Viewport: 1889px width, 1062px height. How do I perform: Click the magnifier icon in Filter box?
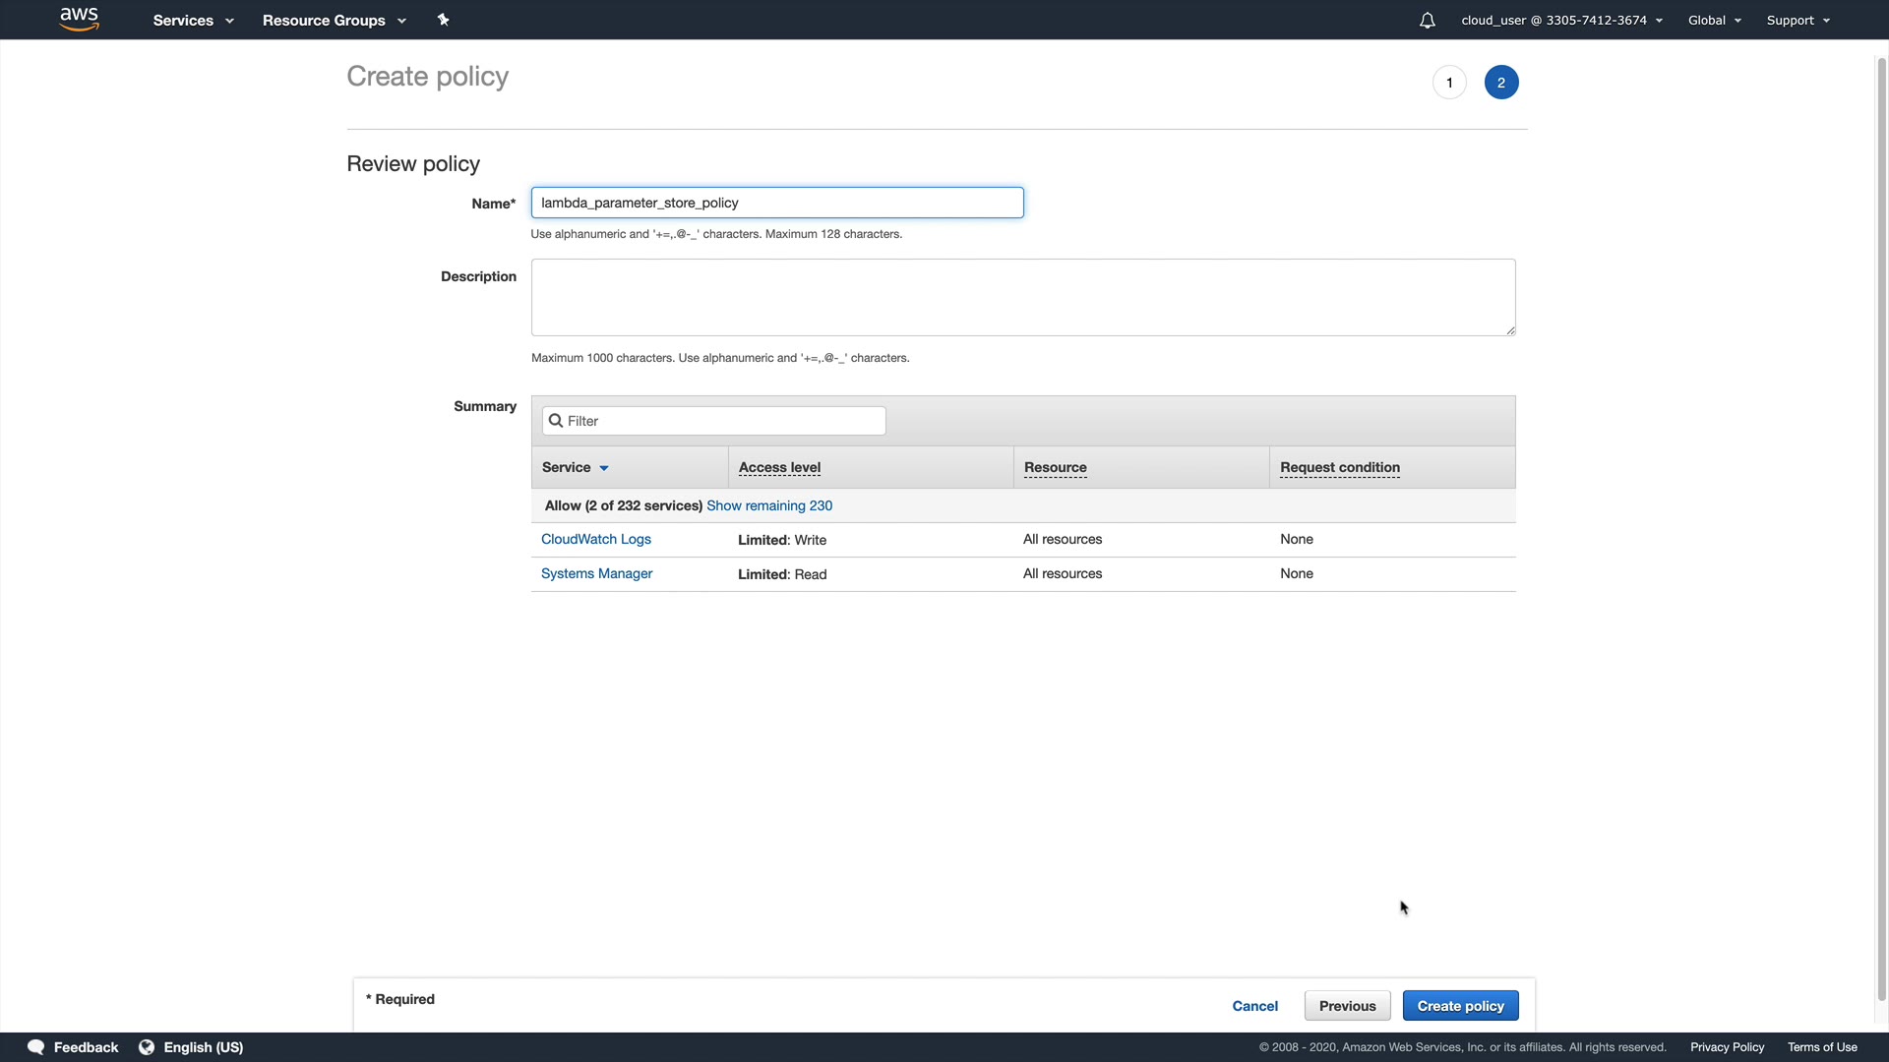pos(556,421)
